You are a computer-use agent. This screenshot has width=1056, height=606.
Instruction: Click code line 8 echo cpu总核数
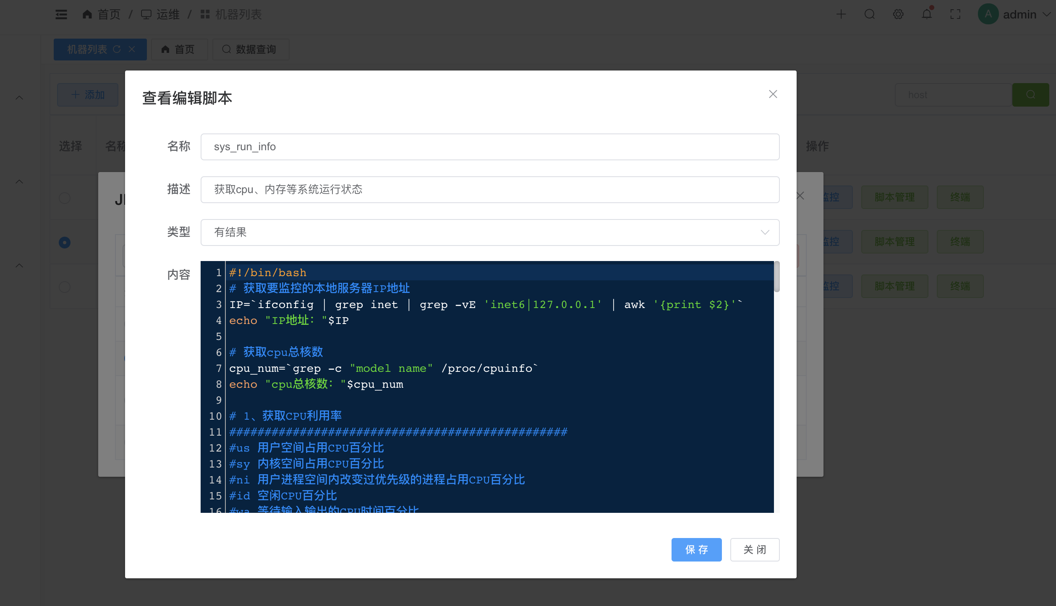pos(316,384)
